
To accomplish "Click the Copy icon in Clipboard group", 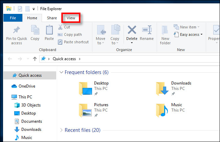I will (x=35, y=30).
